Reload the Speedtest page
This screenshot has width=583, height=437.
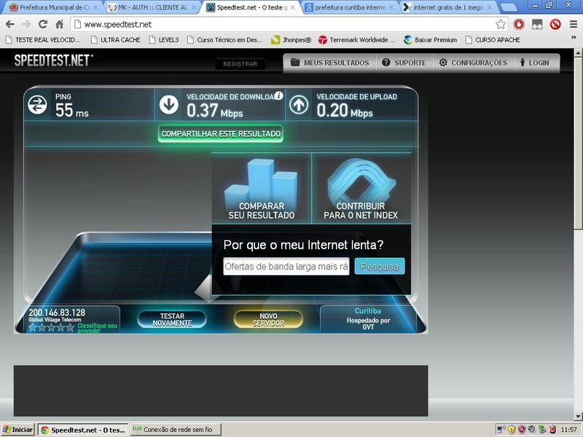point(43,24)
